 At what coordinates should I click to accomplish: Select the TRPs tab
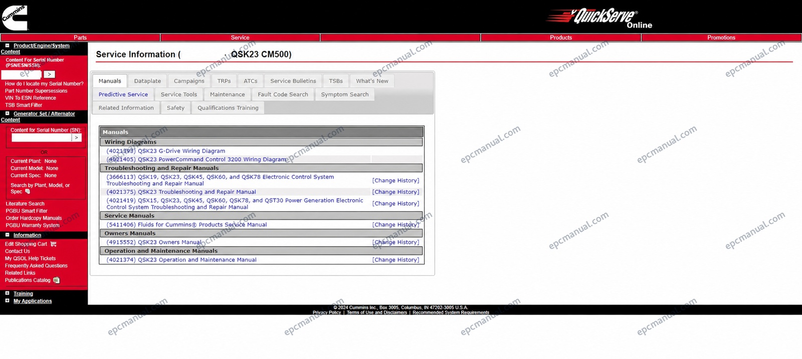tap(224, 81)
